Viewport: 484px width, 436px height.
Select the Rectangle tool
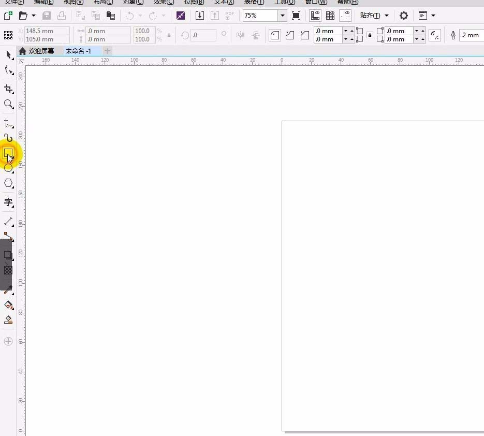point(8,153)
